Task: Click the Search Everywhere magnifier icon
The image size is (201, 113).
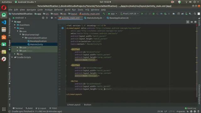Action: click(x=195, y=14)
